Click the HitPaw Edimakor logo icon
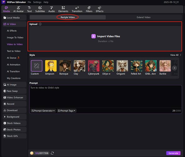Viewport: 185px width, 157px height. (3, 2)
